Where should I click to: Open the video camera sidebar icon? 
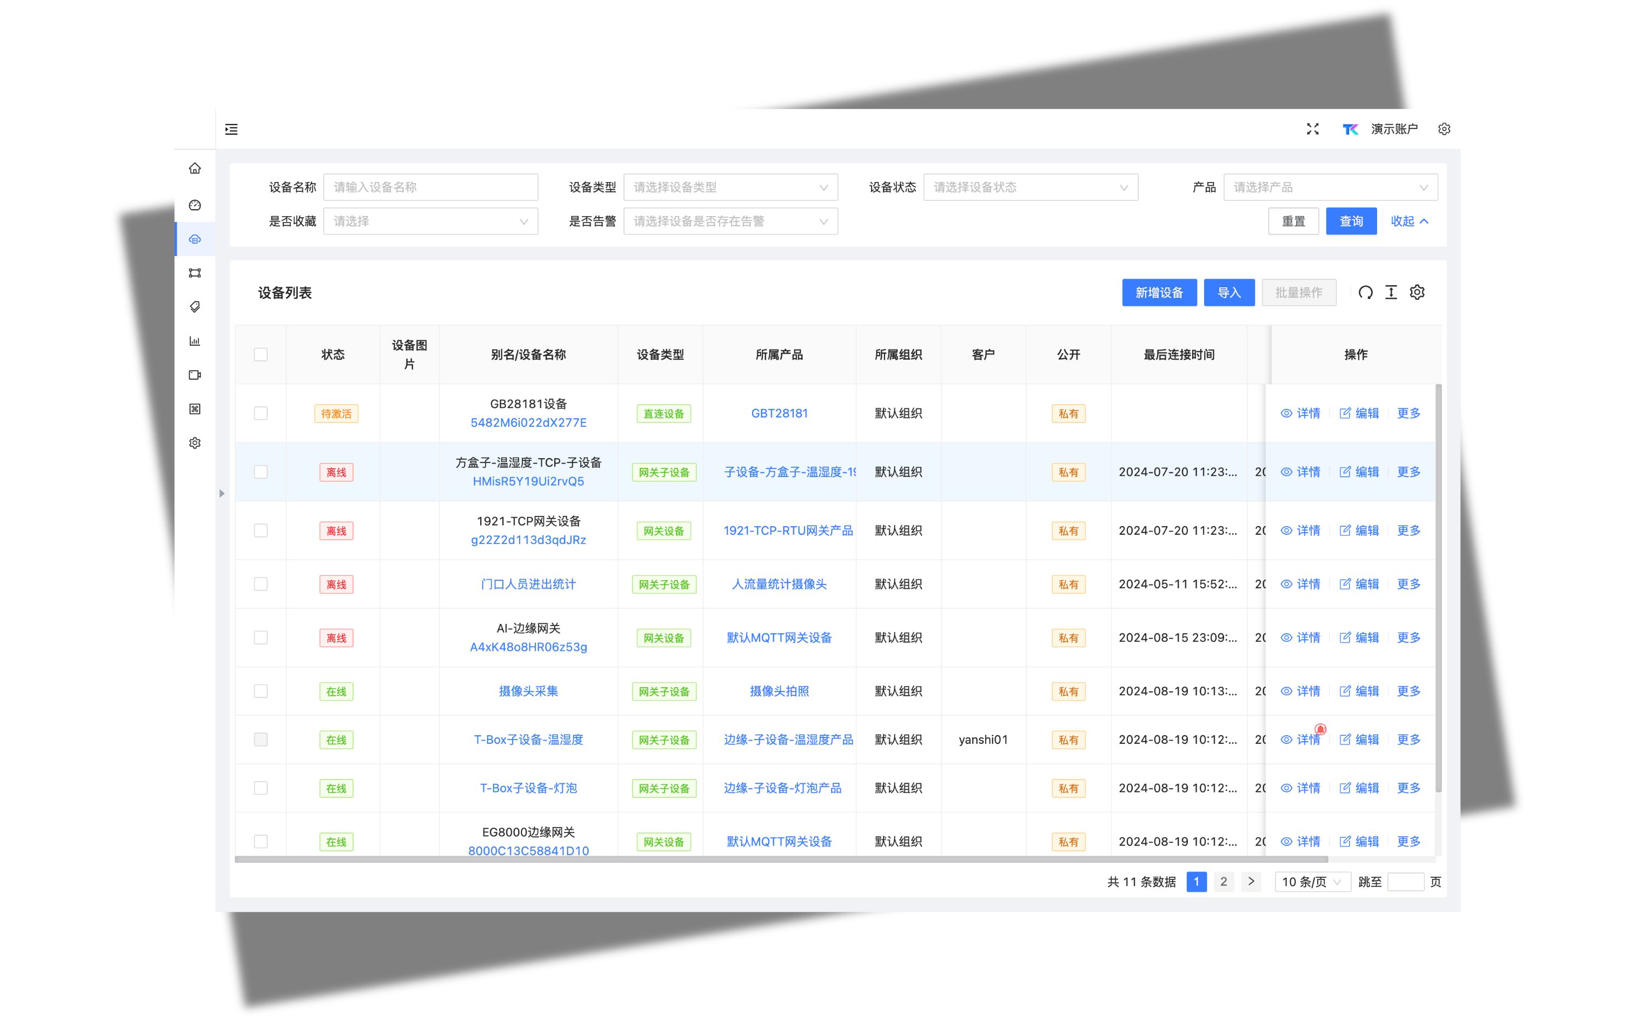(x=195, y=375)
